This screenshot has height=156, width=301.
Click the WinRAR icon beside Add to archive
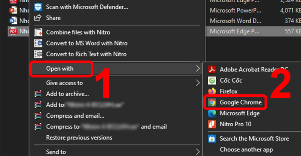tap(38, 94)
